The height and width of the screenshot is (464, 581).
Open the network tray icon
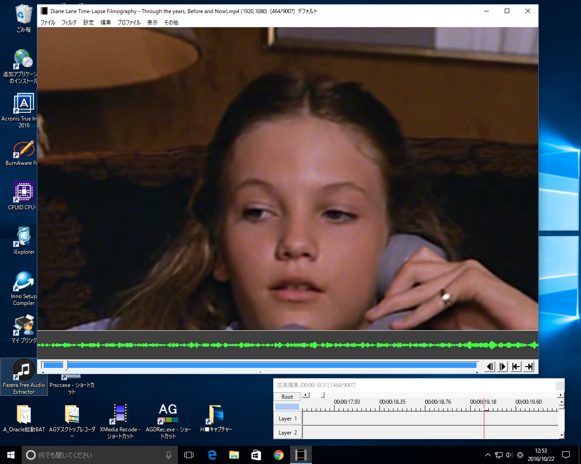pyautogui.click(x=498, y=455)
